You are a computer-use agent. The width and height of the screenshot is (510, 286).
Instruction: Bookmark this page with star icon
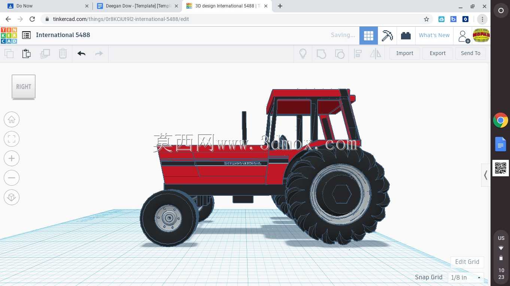pos(426,19)
